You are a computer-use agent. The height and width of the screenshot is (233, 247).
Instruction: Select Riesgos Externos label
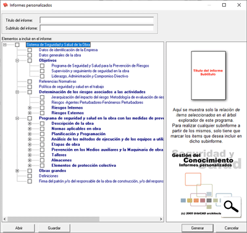pos(67,113)
